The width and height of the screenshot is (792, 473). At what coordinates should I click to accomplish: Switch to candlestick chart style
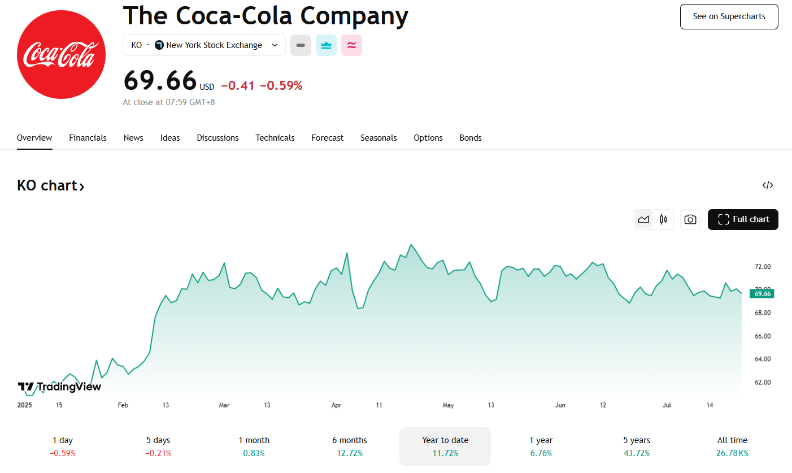coord(663,219)
